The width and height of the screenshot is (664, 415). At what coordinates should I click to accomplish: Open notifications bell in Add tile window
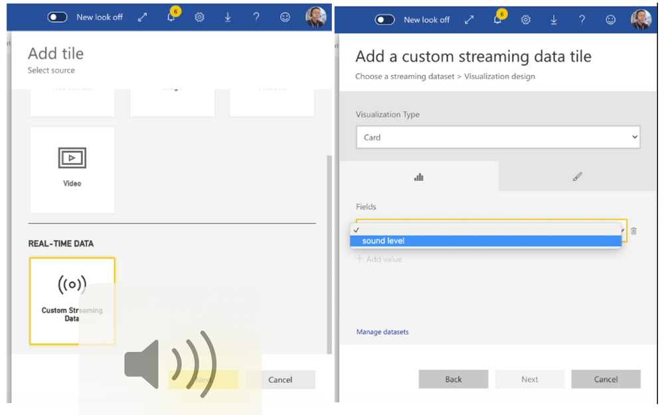click(x=171, y=17)
